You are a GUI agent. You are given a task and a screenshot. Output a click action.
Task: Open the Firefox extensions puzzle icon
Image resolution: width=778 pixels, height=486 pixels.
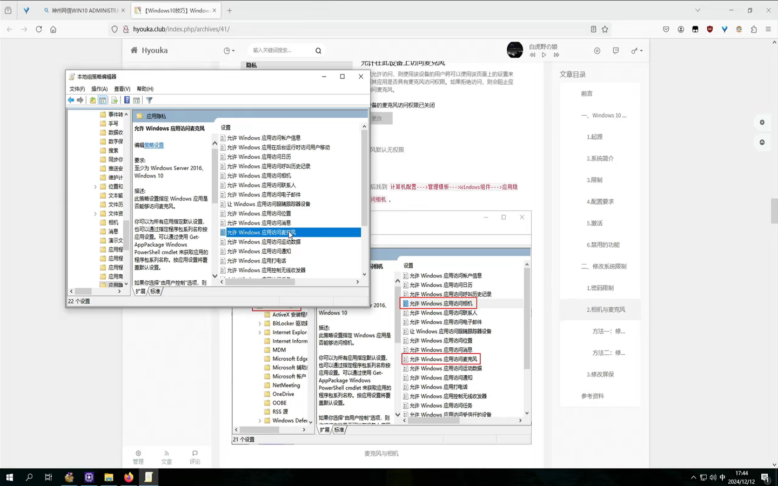(x=754, y=29)
